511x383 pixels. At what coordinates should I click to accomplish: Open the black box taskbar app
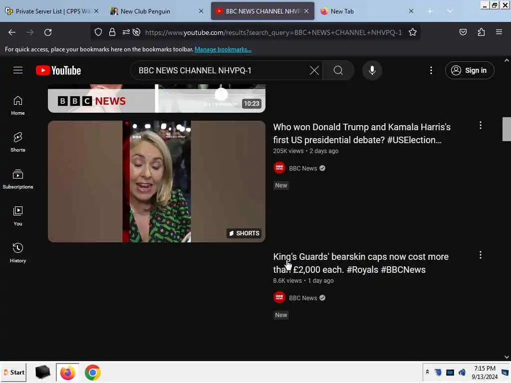coord(42,372)
